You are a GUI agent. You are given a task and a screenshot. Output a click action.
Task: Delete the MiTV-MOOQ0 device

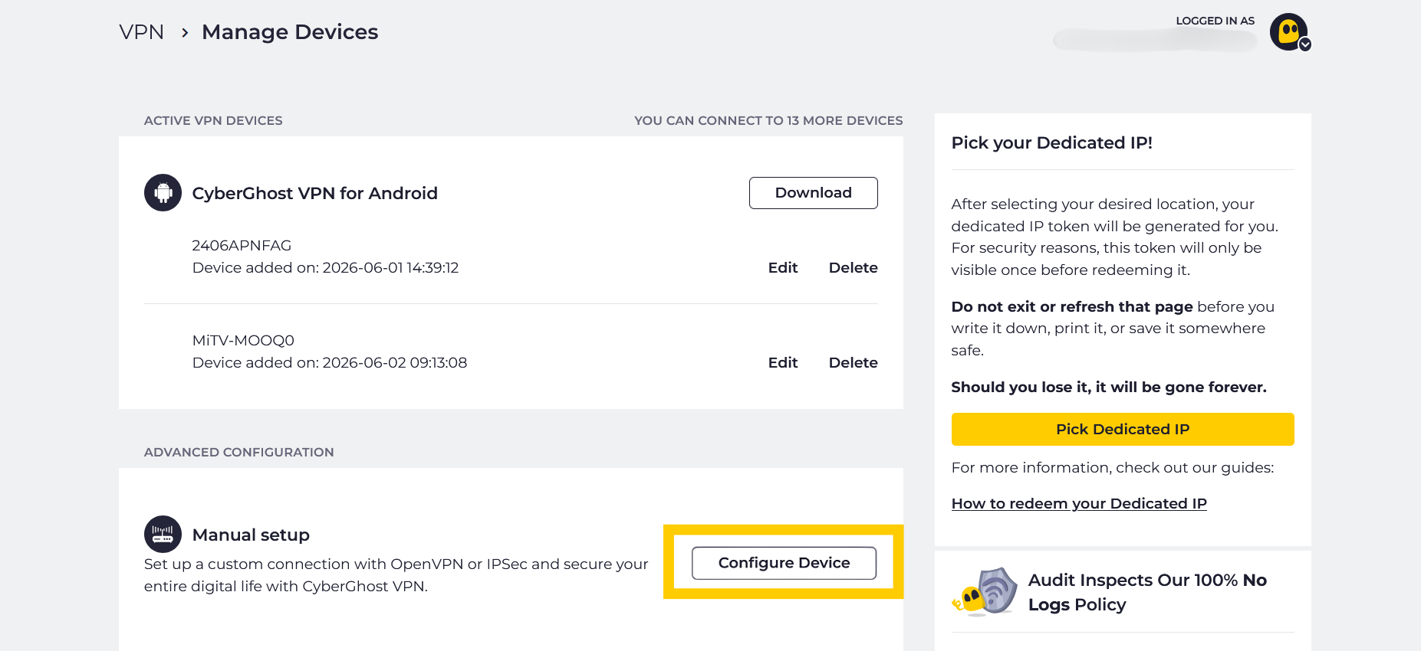coord(853,362)
